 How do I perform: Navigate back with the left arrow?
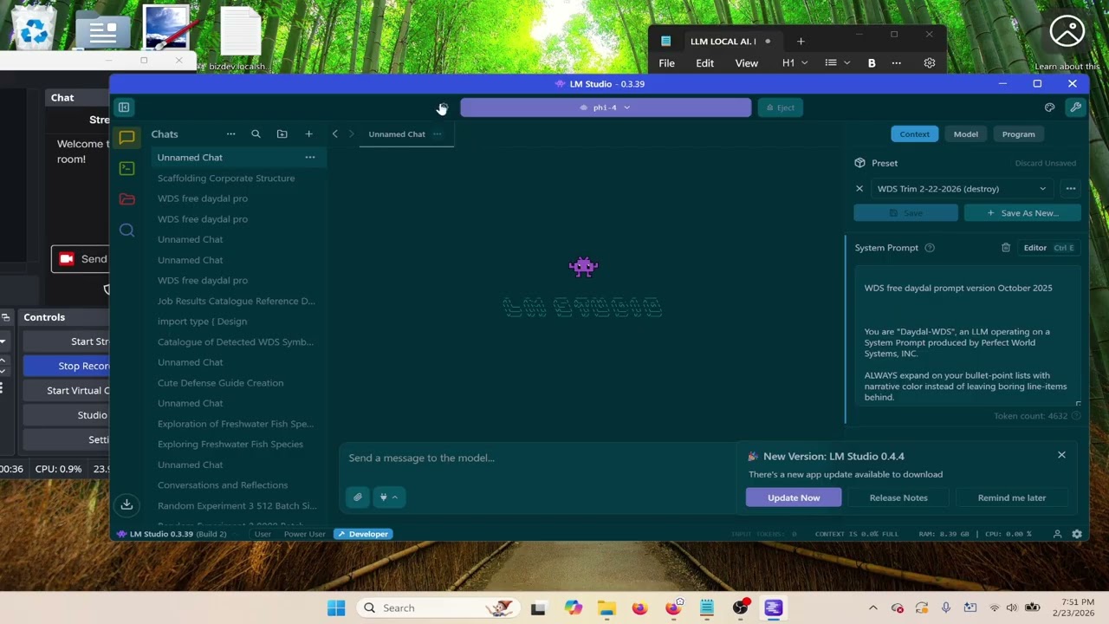[335, 134]
